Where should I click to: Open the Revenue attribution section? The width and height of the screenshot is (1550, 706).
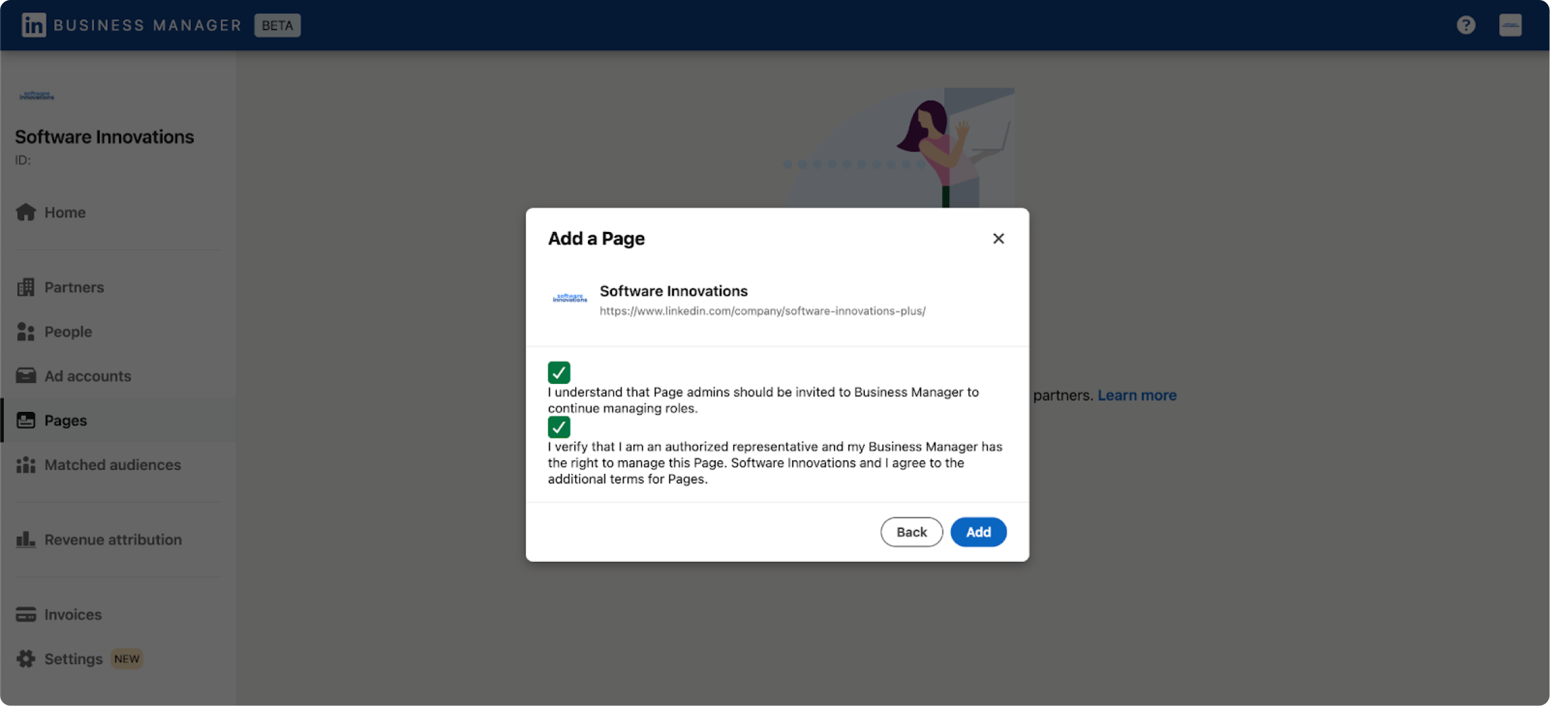112,539
